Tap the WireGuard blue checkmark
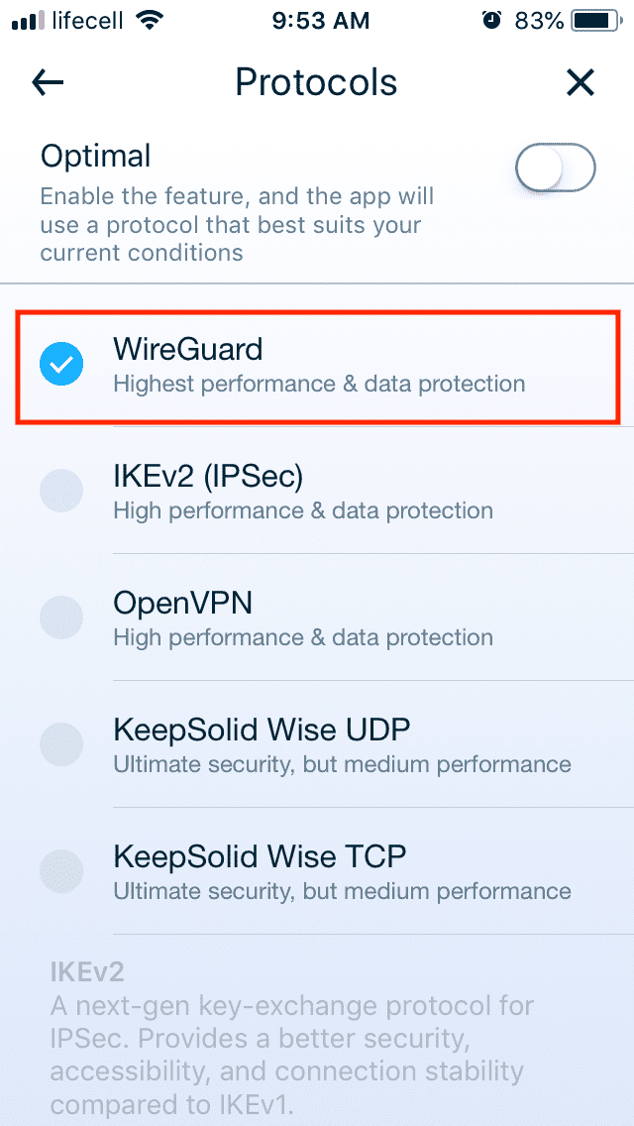 coord(61,365)
